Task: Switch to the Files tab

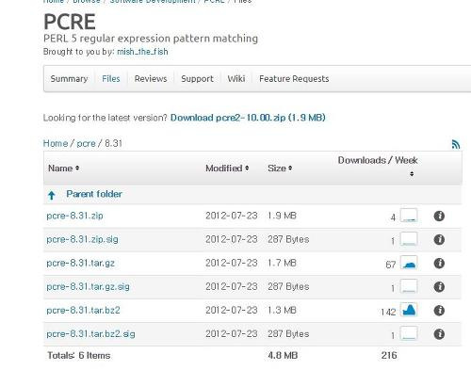Action: tap(111, 78)
